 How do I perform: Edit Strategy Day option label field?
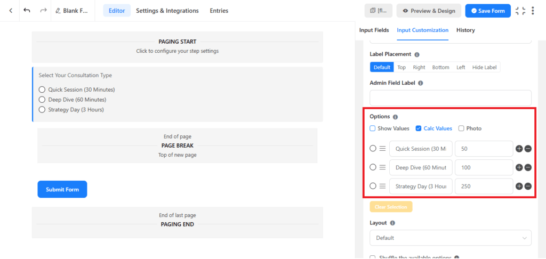point(421,186)
